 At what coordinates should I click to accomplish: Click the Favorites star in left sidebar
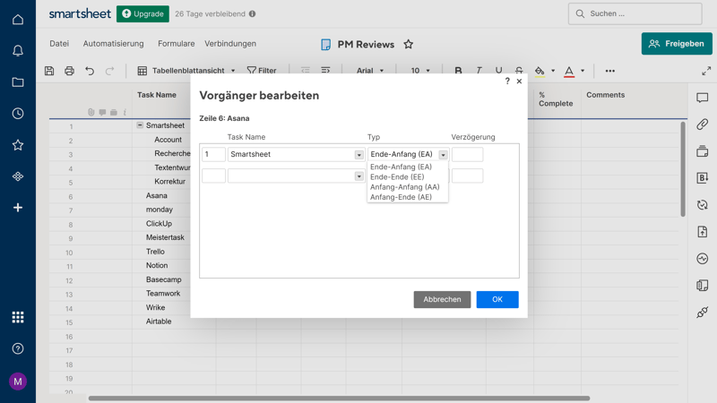pyautogui.click(x=18, y=145)
